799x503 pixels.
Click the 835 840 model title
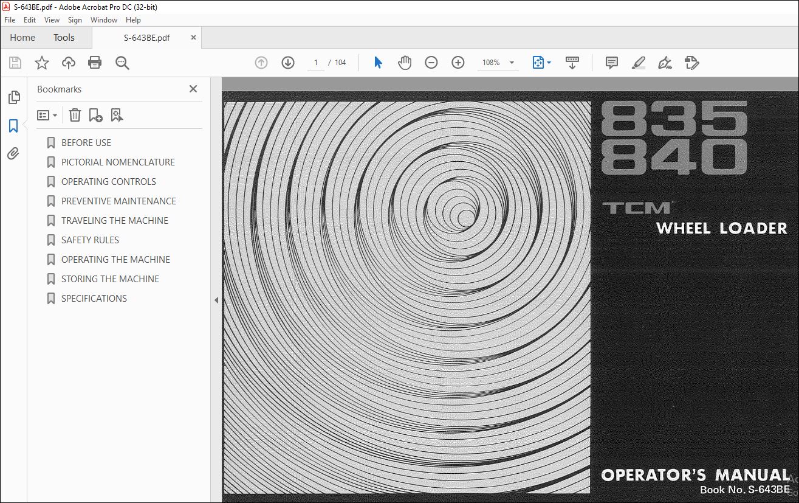(674, 137)
